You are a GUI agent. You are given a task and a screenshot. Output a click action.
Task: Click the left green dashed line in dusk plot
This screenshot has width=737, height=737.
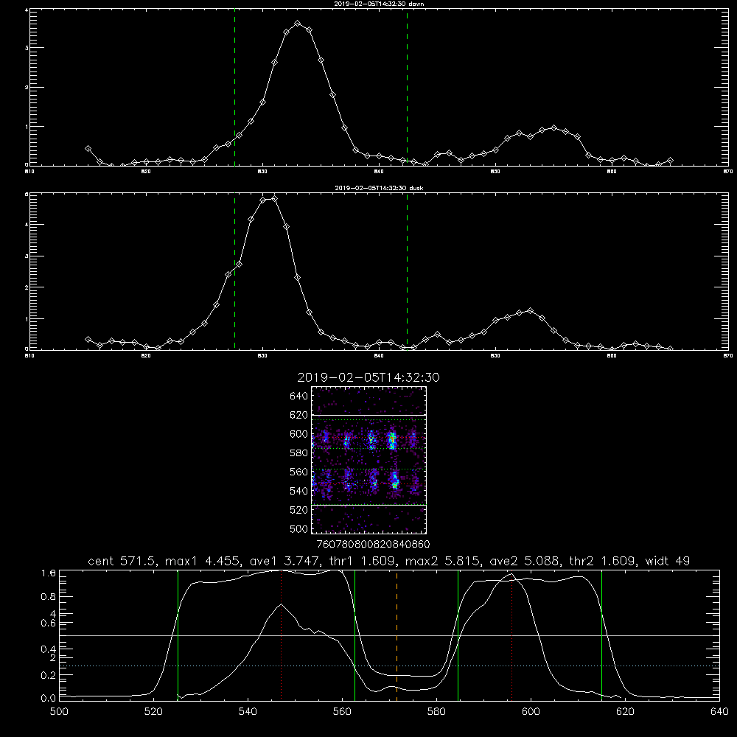point(234,272)
